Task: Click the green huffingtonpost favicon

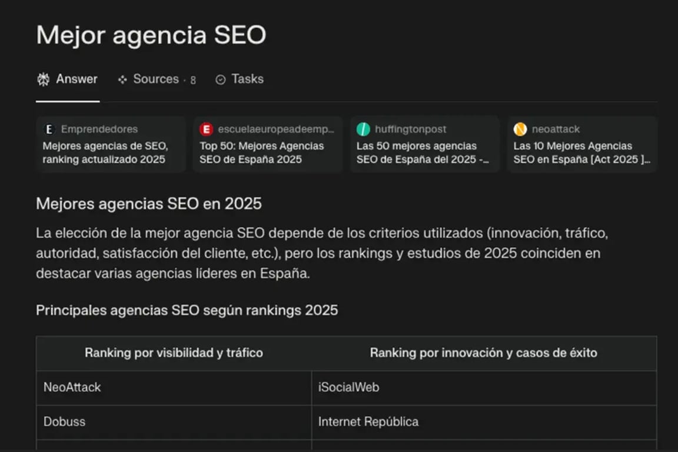Action: tap(363, 129)
